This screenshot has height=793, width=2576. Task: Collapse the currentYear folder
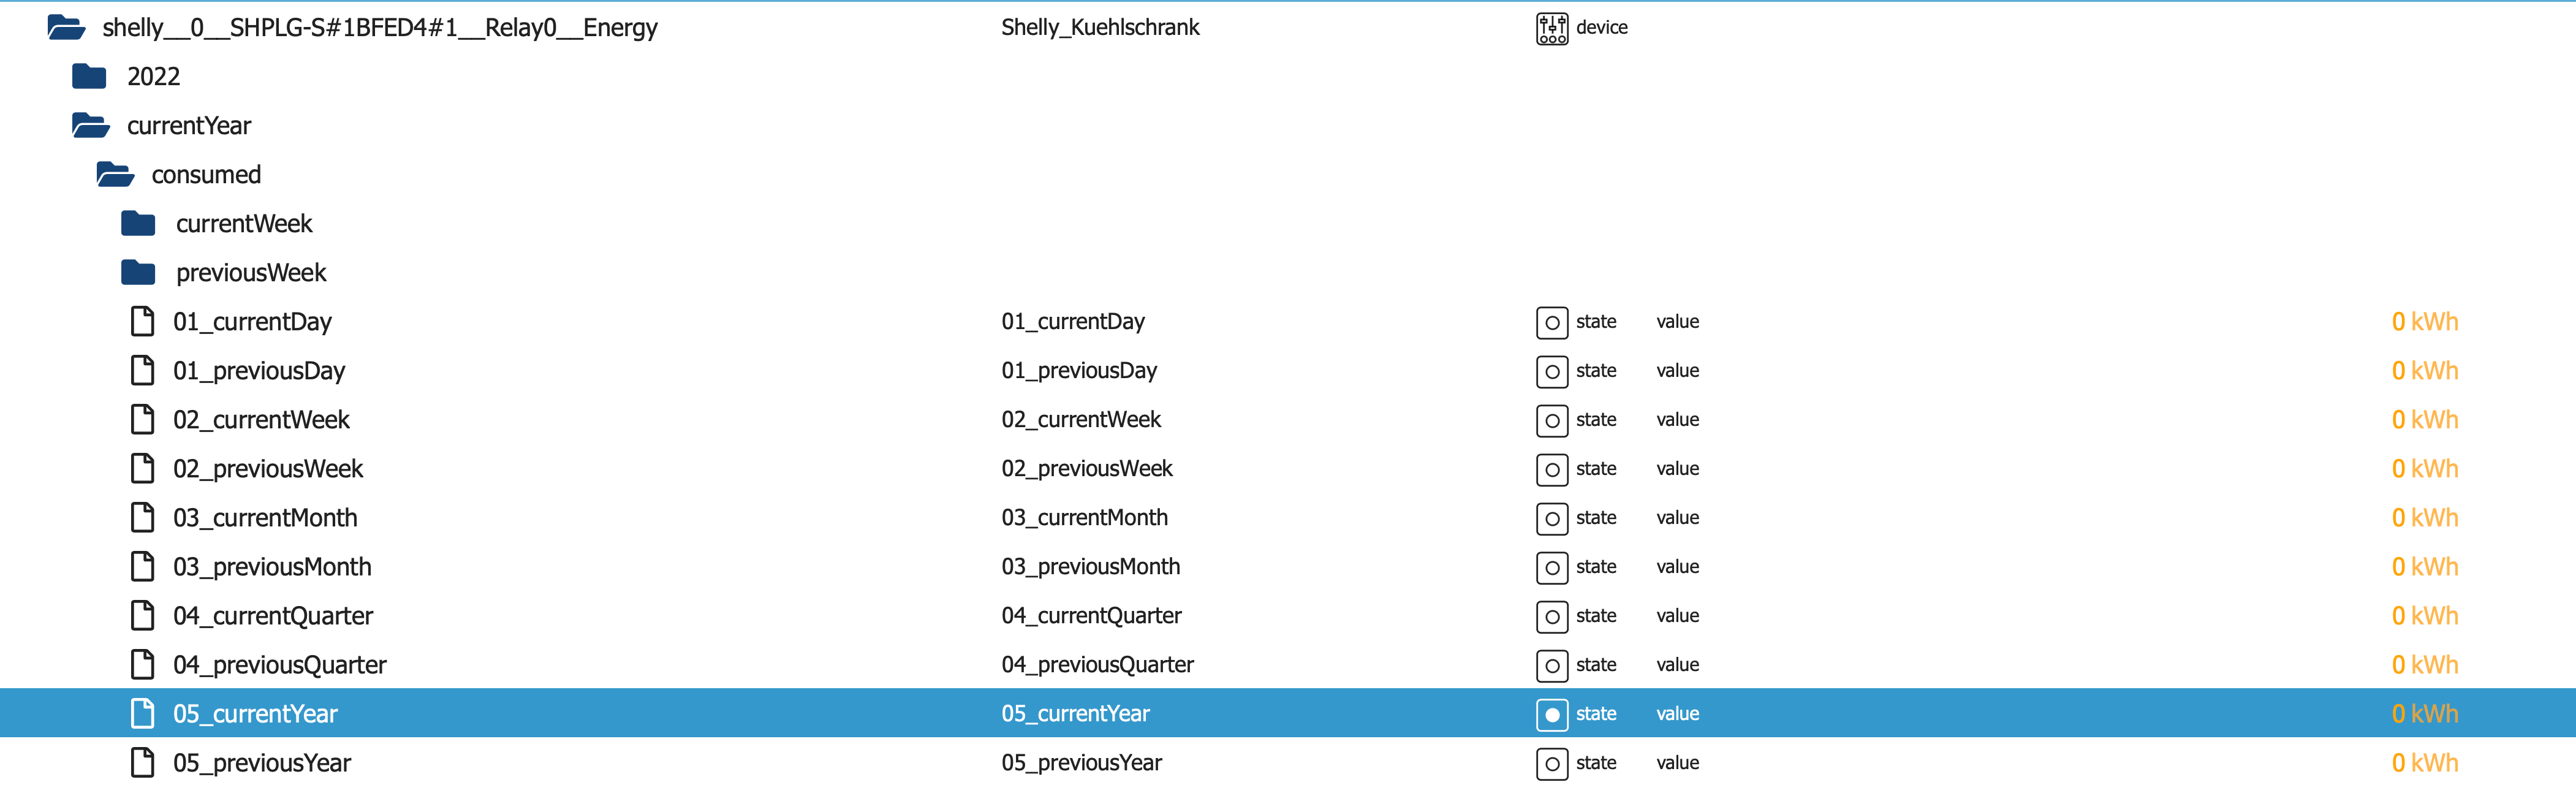pos(90,125)
